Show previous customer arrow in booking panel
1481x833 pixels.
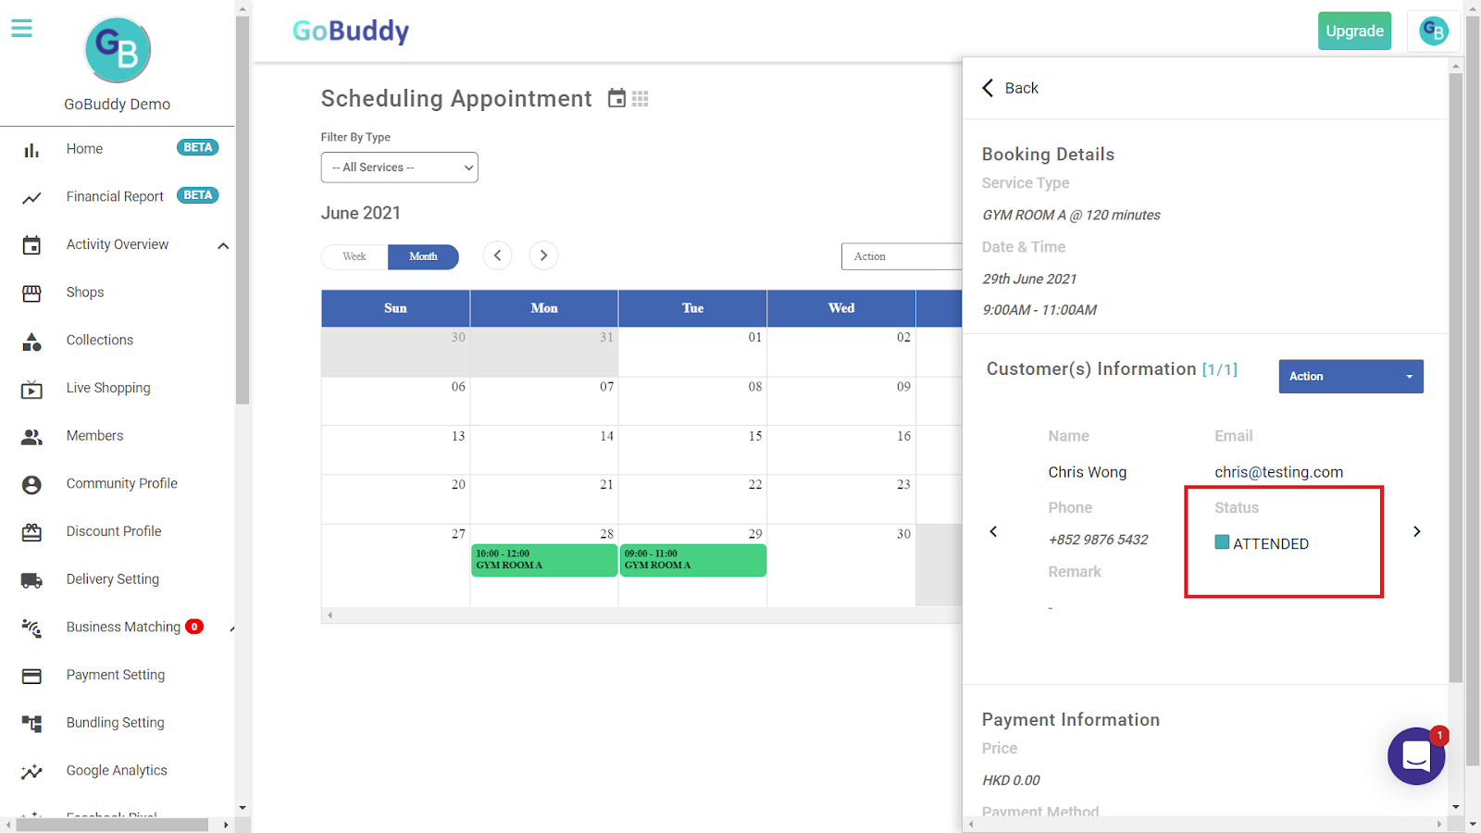click(993, 531)
